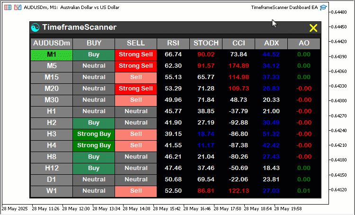The image size is (355, 215).
Task: Click CCI value -92.88
Action: coord(239,123)
